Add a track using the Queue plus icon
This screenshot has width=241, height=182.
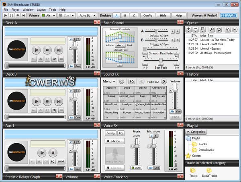click(189, 29)
